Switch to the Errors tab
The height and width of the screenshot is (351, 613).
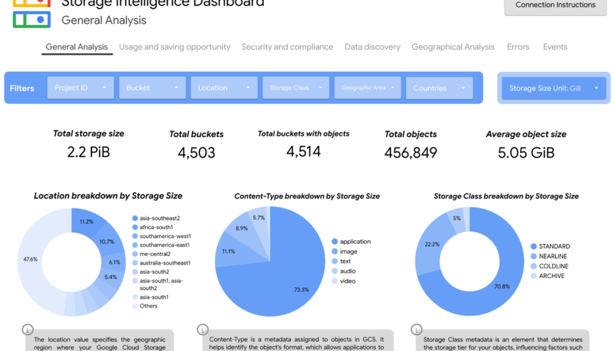518,47
